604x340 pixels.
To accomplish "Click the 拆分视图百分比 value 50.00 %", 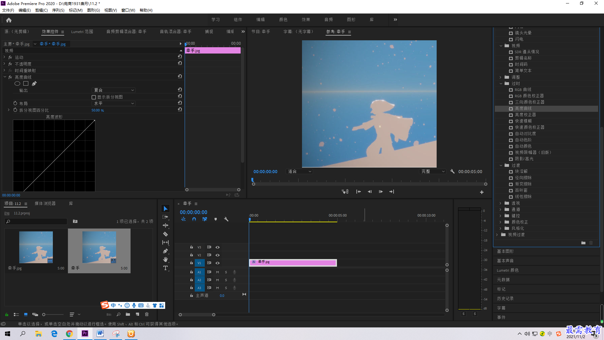I will (98, 110).
